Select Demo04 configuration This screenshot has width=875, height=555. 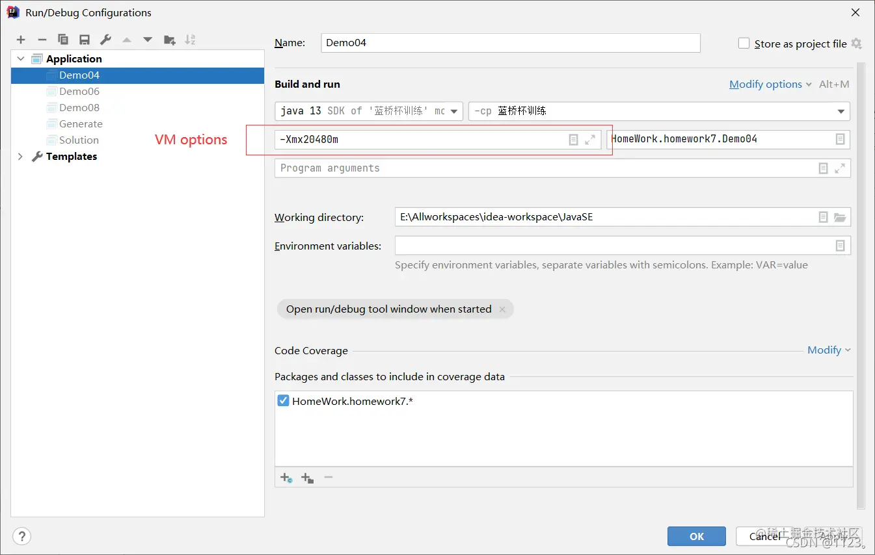coord(137,75)
